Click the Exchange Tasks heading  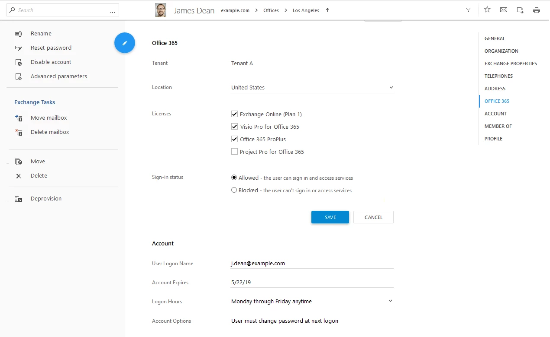click(35, 102)
